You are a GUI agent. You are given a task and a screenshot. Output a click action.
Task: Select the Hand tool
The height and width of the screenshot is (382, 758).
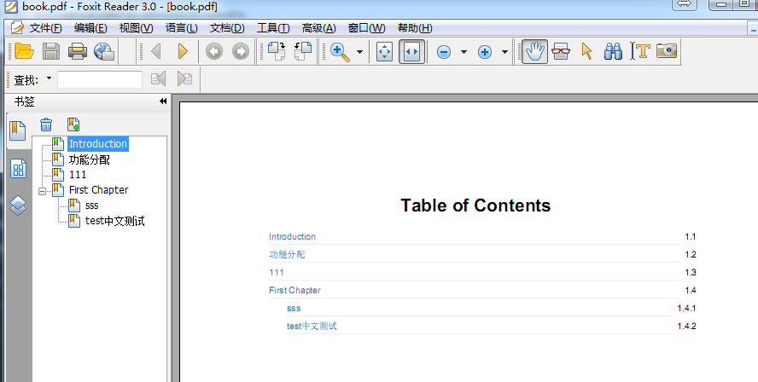click(534, 52)
